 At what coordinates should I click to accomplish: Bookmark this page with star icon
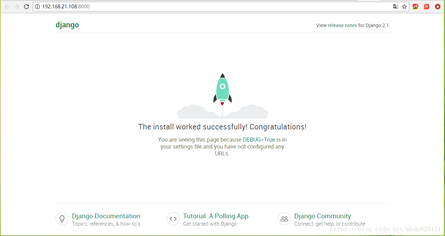click(404, 7)
